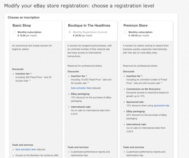Click 'Monthly subscription' label under Basic Shop

pyautogui.click(x=30, y=32)
